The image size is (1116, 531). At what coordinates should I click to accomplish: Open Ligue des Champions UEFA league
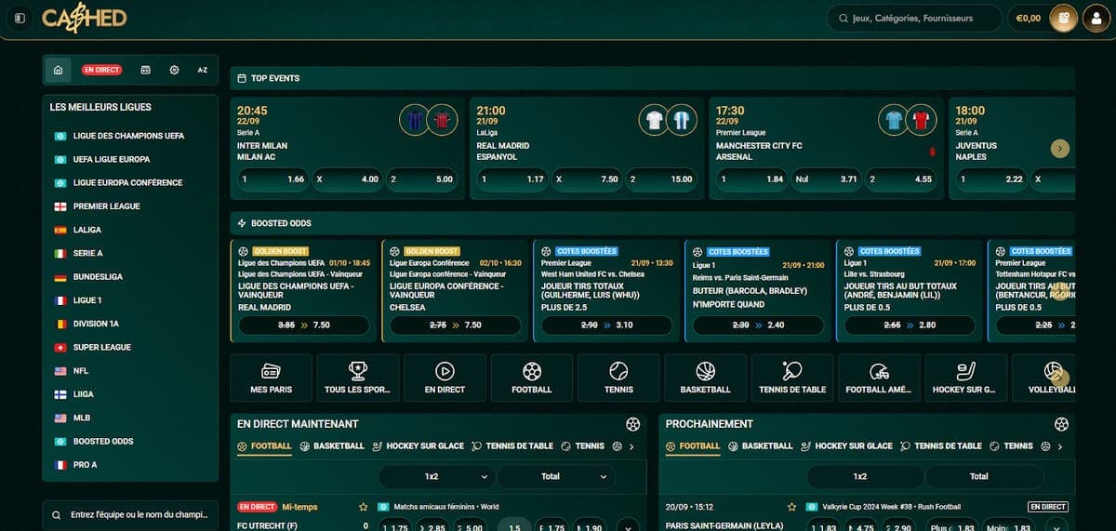128,136
